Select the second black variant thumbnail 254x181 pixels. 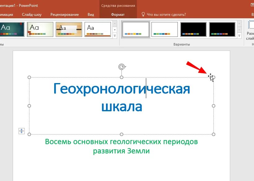tap(222, 29)
